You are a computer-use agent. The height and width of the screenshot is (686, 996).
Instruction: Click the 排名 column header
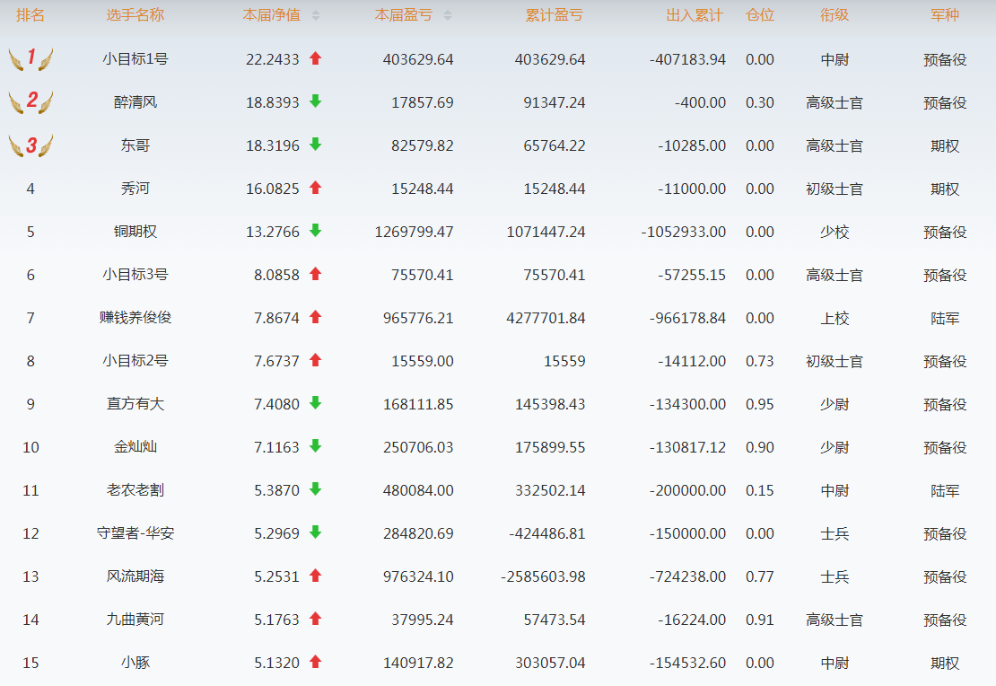tap(31, 15)
